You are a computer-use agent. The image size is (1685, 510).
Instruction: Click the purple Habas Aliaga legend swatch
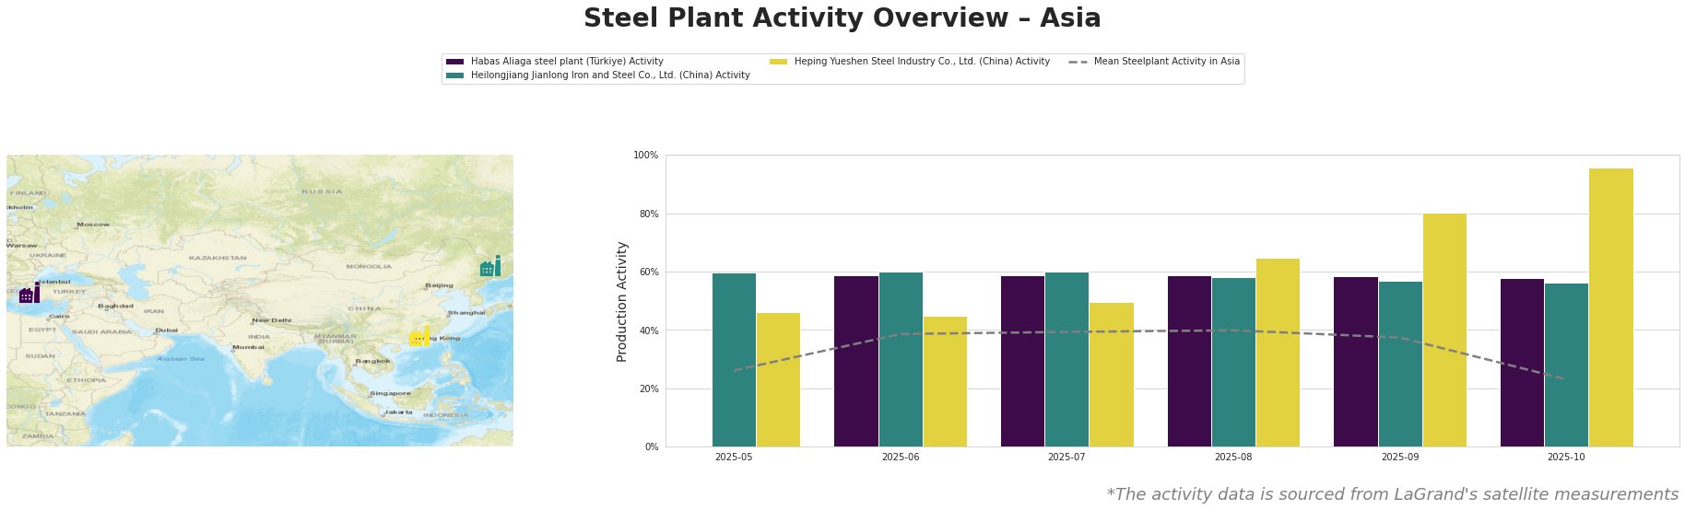click(x=454, y=62)
